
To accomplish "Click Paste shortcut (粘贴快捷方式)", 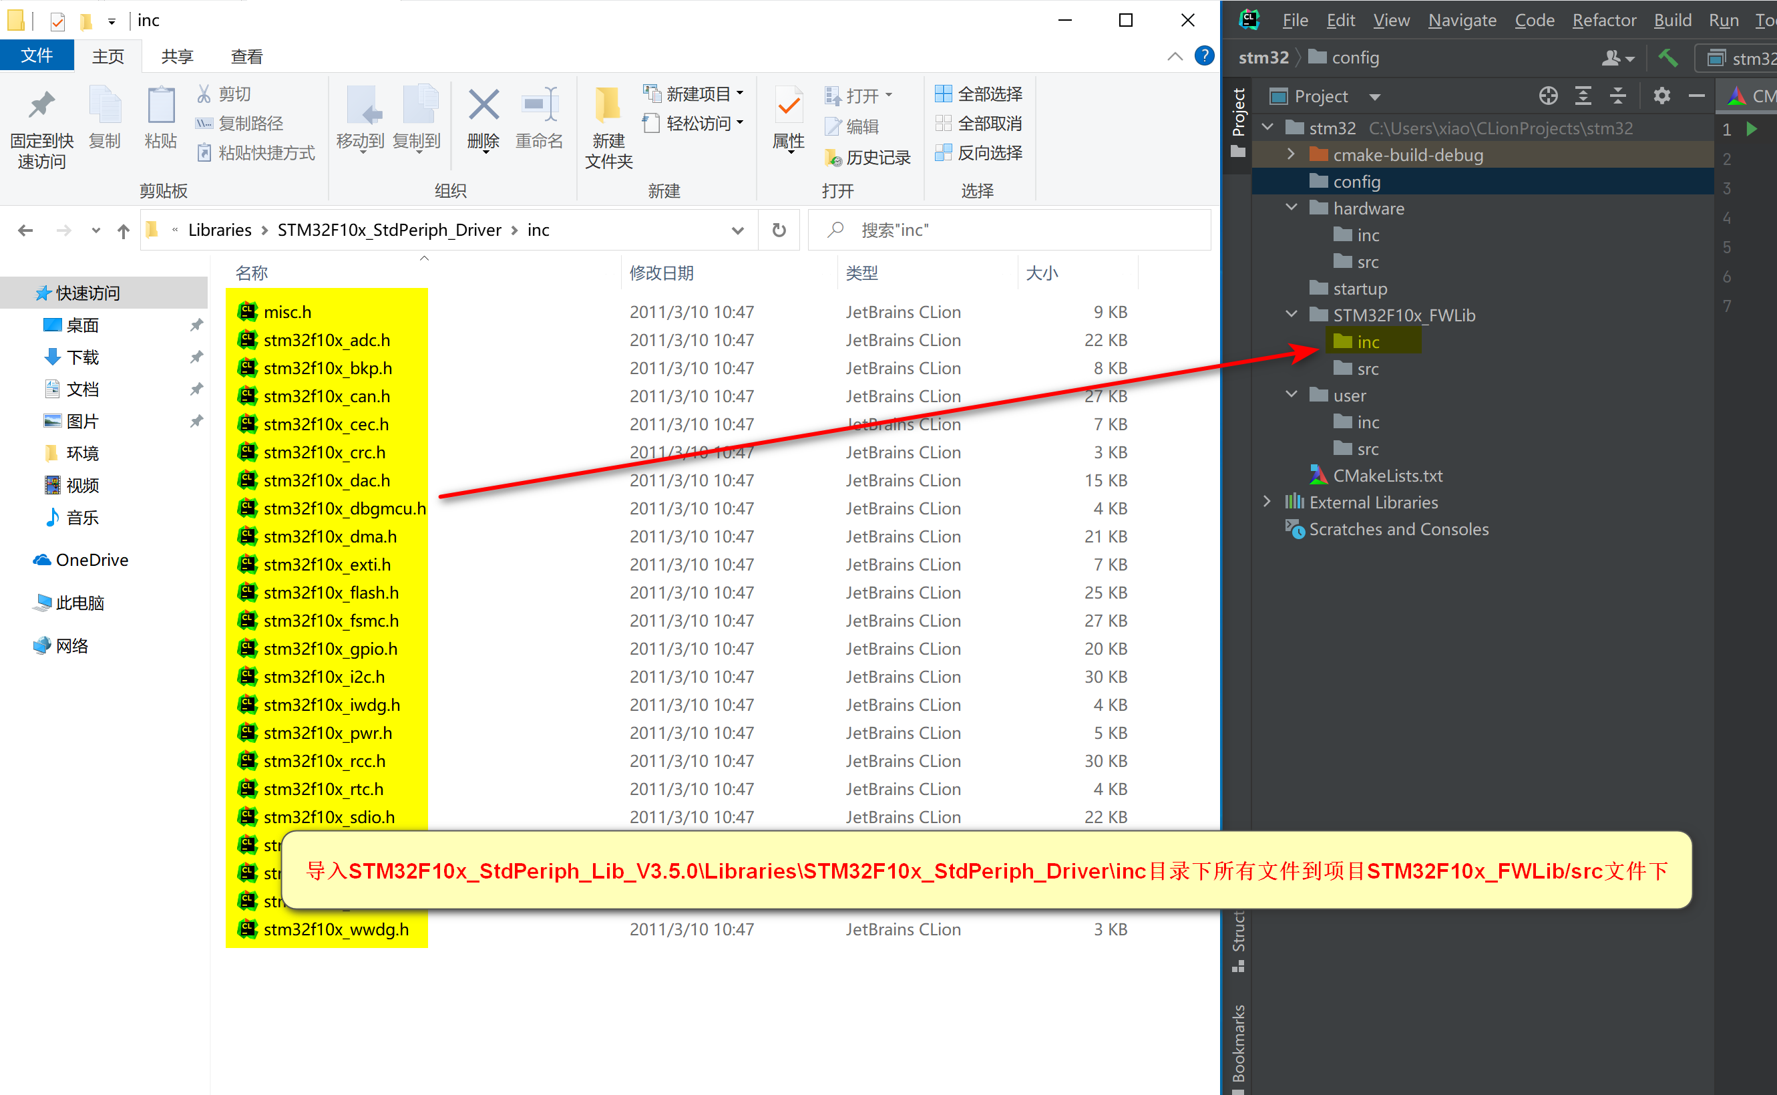I will tap(256, 153).
